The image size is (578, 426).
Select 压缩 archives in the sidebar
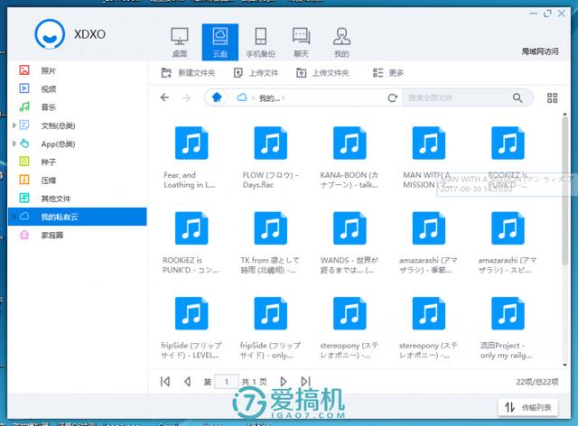coord(78,181)
